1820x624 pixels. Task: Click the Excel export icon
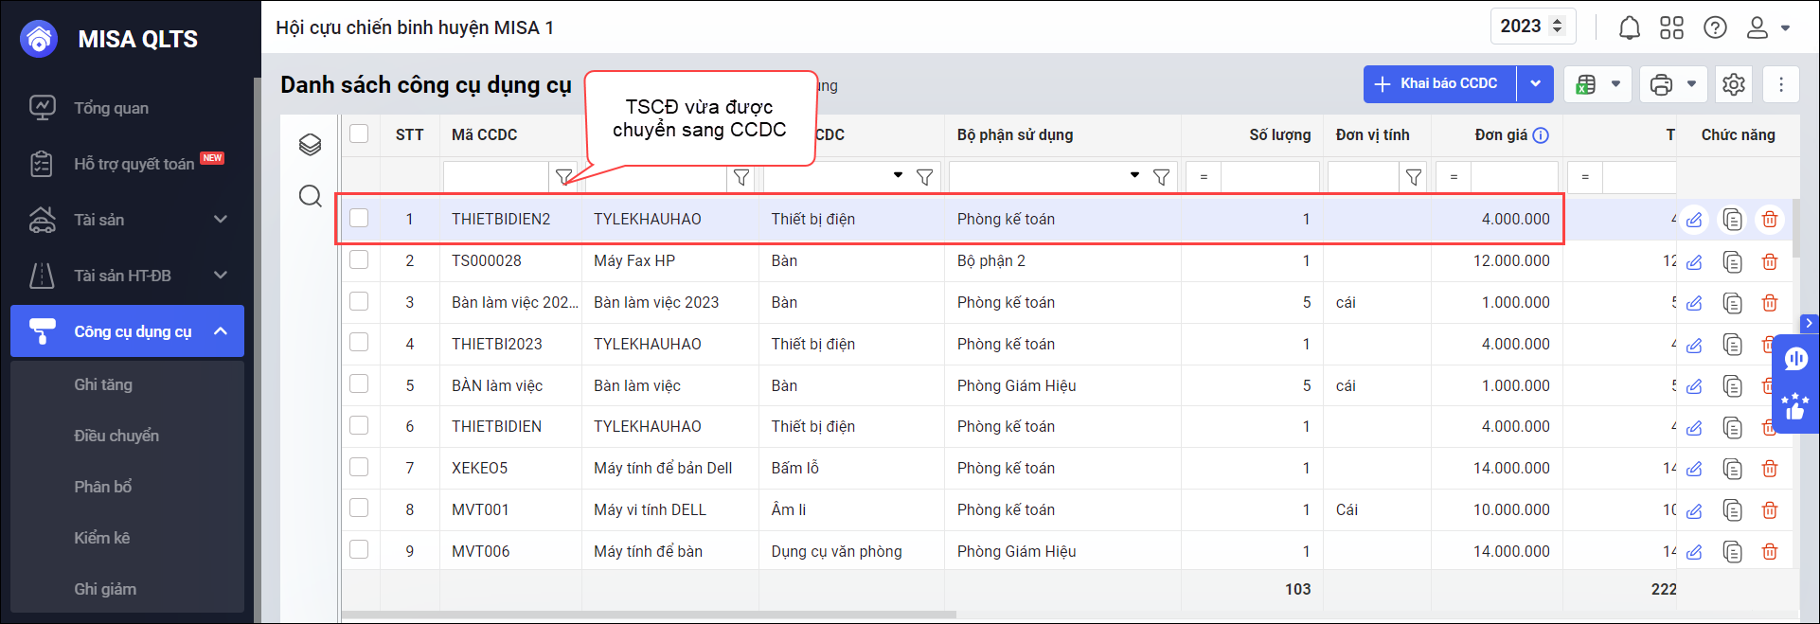(x=1585, y=84)
